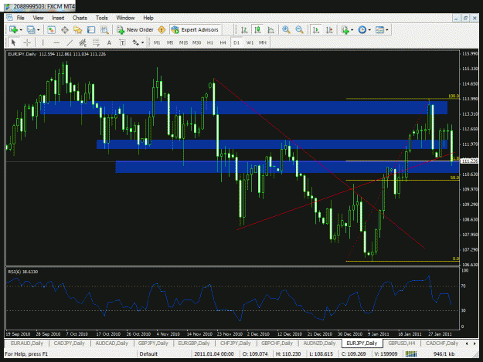The height and width of the screenshot is (362, 483).
Task: Click the yellow diamond MetaEditor icon
Action: pyautogui.click(x=162, y=30)
